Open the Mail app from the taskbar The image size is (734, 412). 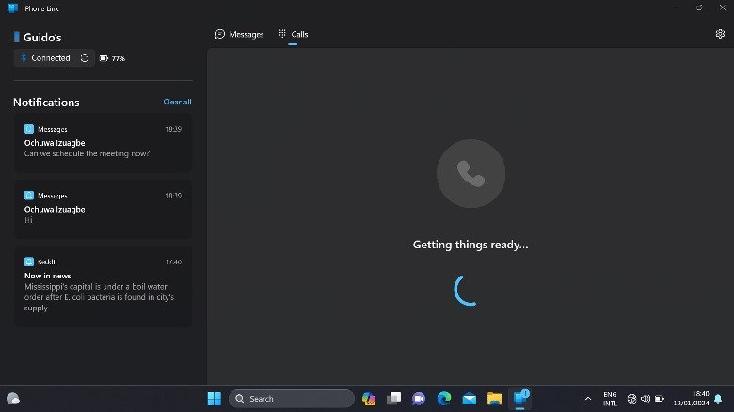click(469, 399)
